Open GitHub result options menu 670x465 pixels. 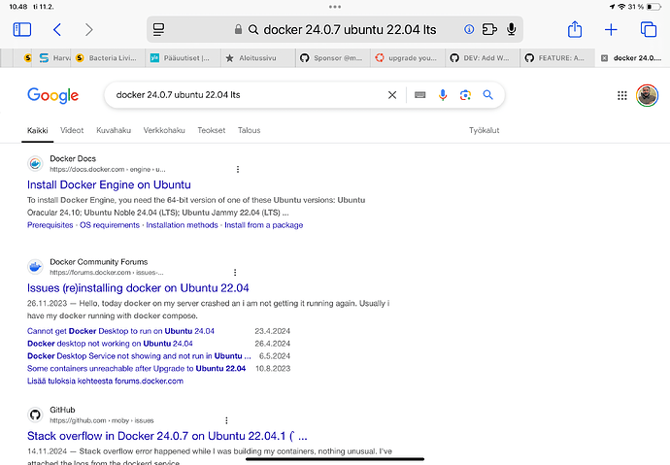tap(226, 420)
